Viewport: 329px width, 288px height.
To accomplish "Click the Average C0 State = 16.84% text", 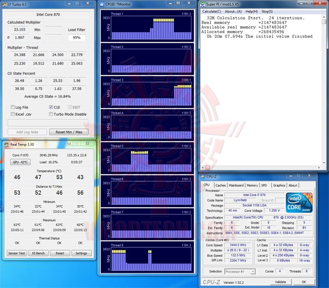I will click(48, 96).
